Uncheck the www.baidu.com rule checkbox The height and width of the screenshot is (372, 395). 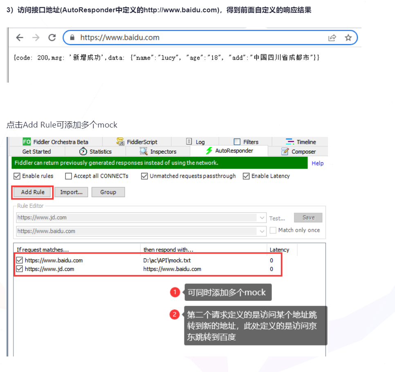19,260
